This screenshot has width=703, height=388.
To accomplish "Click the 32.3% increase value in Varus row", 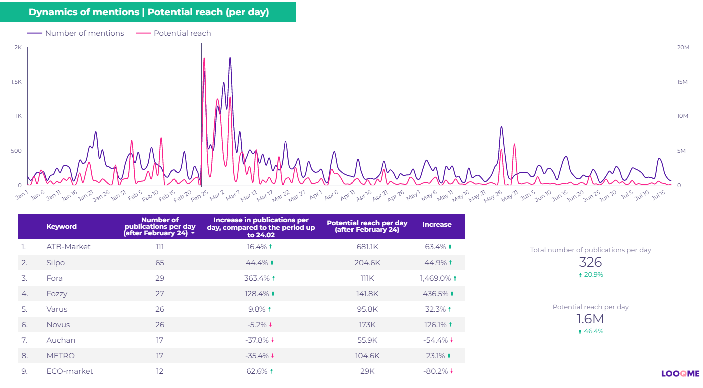I will (435, 309).
